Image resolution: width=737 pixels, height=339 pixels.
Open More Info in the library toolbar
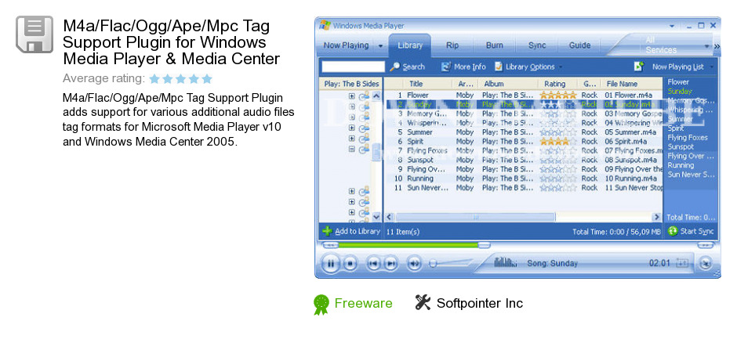[x=463, y=67]
